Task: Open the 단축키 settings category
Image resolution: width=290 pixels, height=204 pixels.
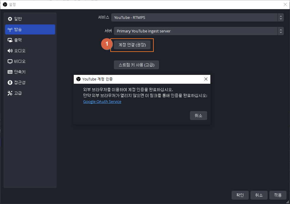Action: click(x=30, y=72)
